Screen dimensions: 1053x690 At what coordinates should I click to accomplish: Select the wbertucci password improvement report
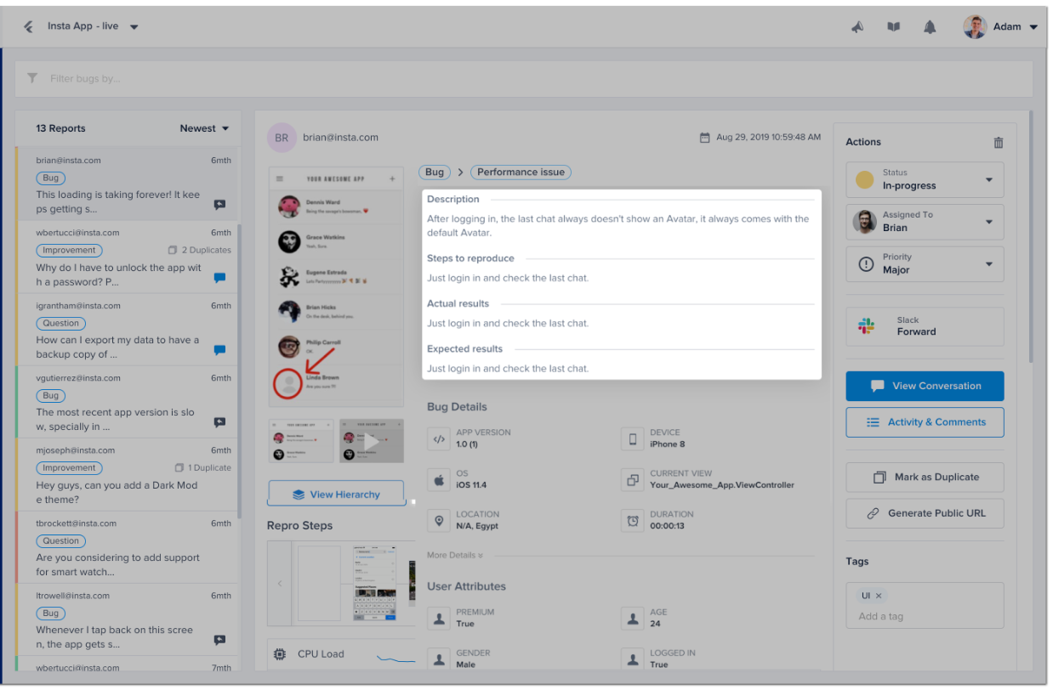click(x=128, y=257)
